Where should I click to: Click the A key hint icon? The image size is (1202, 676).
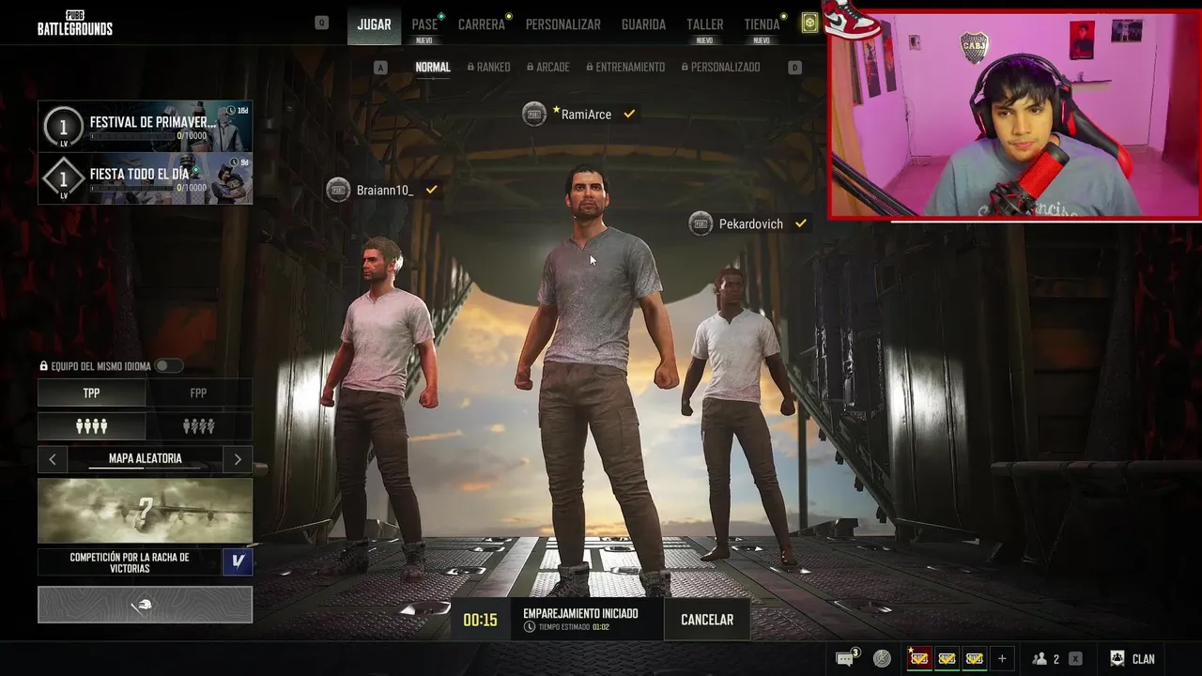pos(380,68)
